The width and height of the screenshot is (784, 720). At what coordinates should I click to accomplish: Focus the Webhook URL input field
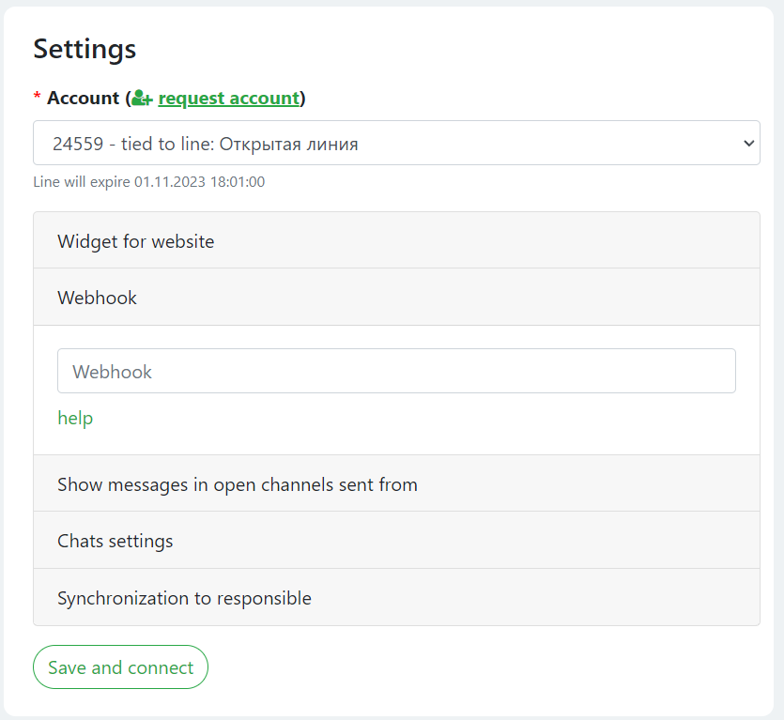pyautogui.click(x=396, y=371)
